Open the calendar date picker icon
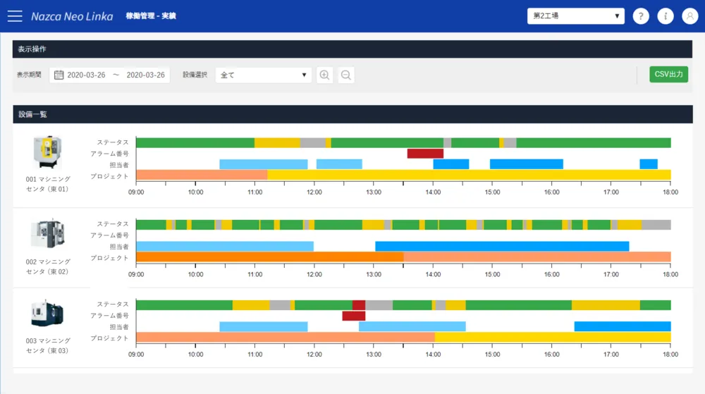This screenshot has height=394, width=705. 59,75
